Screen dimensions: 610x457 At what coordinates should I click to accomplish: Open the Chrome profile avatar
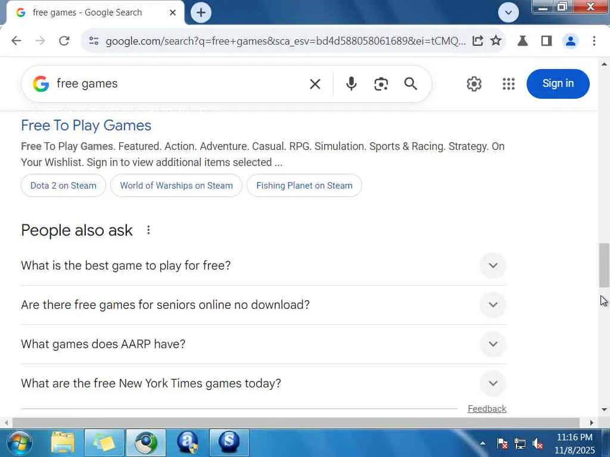[x=570, y=41]
